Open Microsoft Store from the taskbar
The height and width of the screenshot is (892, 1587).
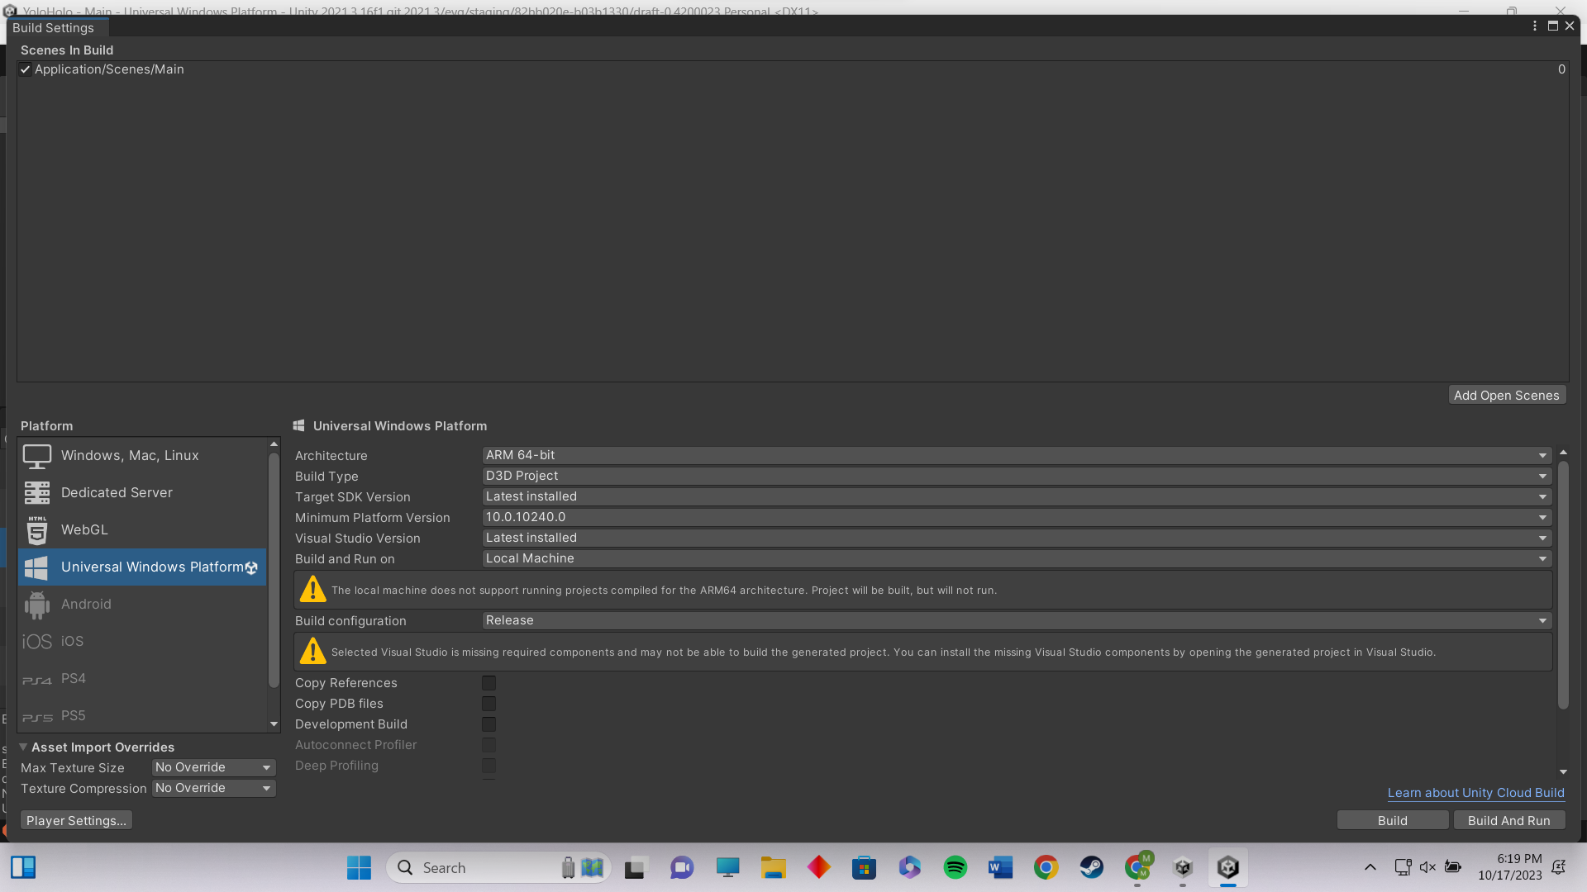coord(864,868)
